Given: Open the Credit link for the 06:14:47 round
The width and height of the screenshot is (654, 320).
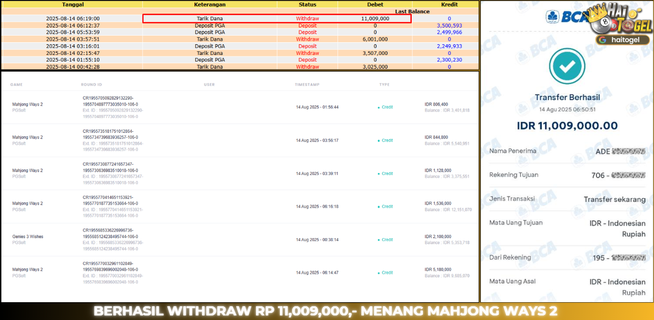Looking at the screenshot, I should click(x=387, y=273).
